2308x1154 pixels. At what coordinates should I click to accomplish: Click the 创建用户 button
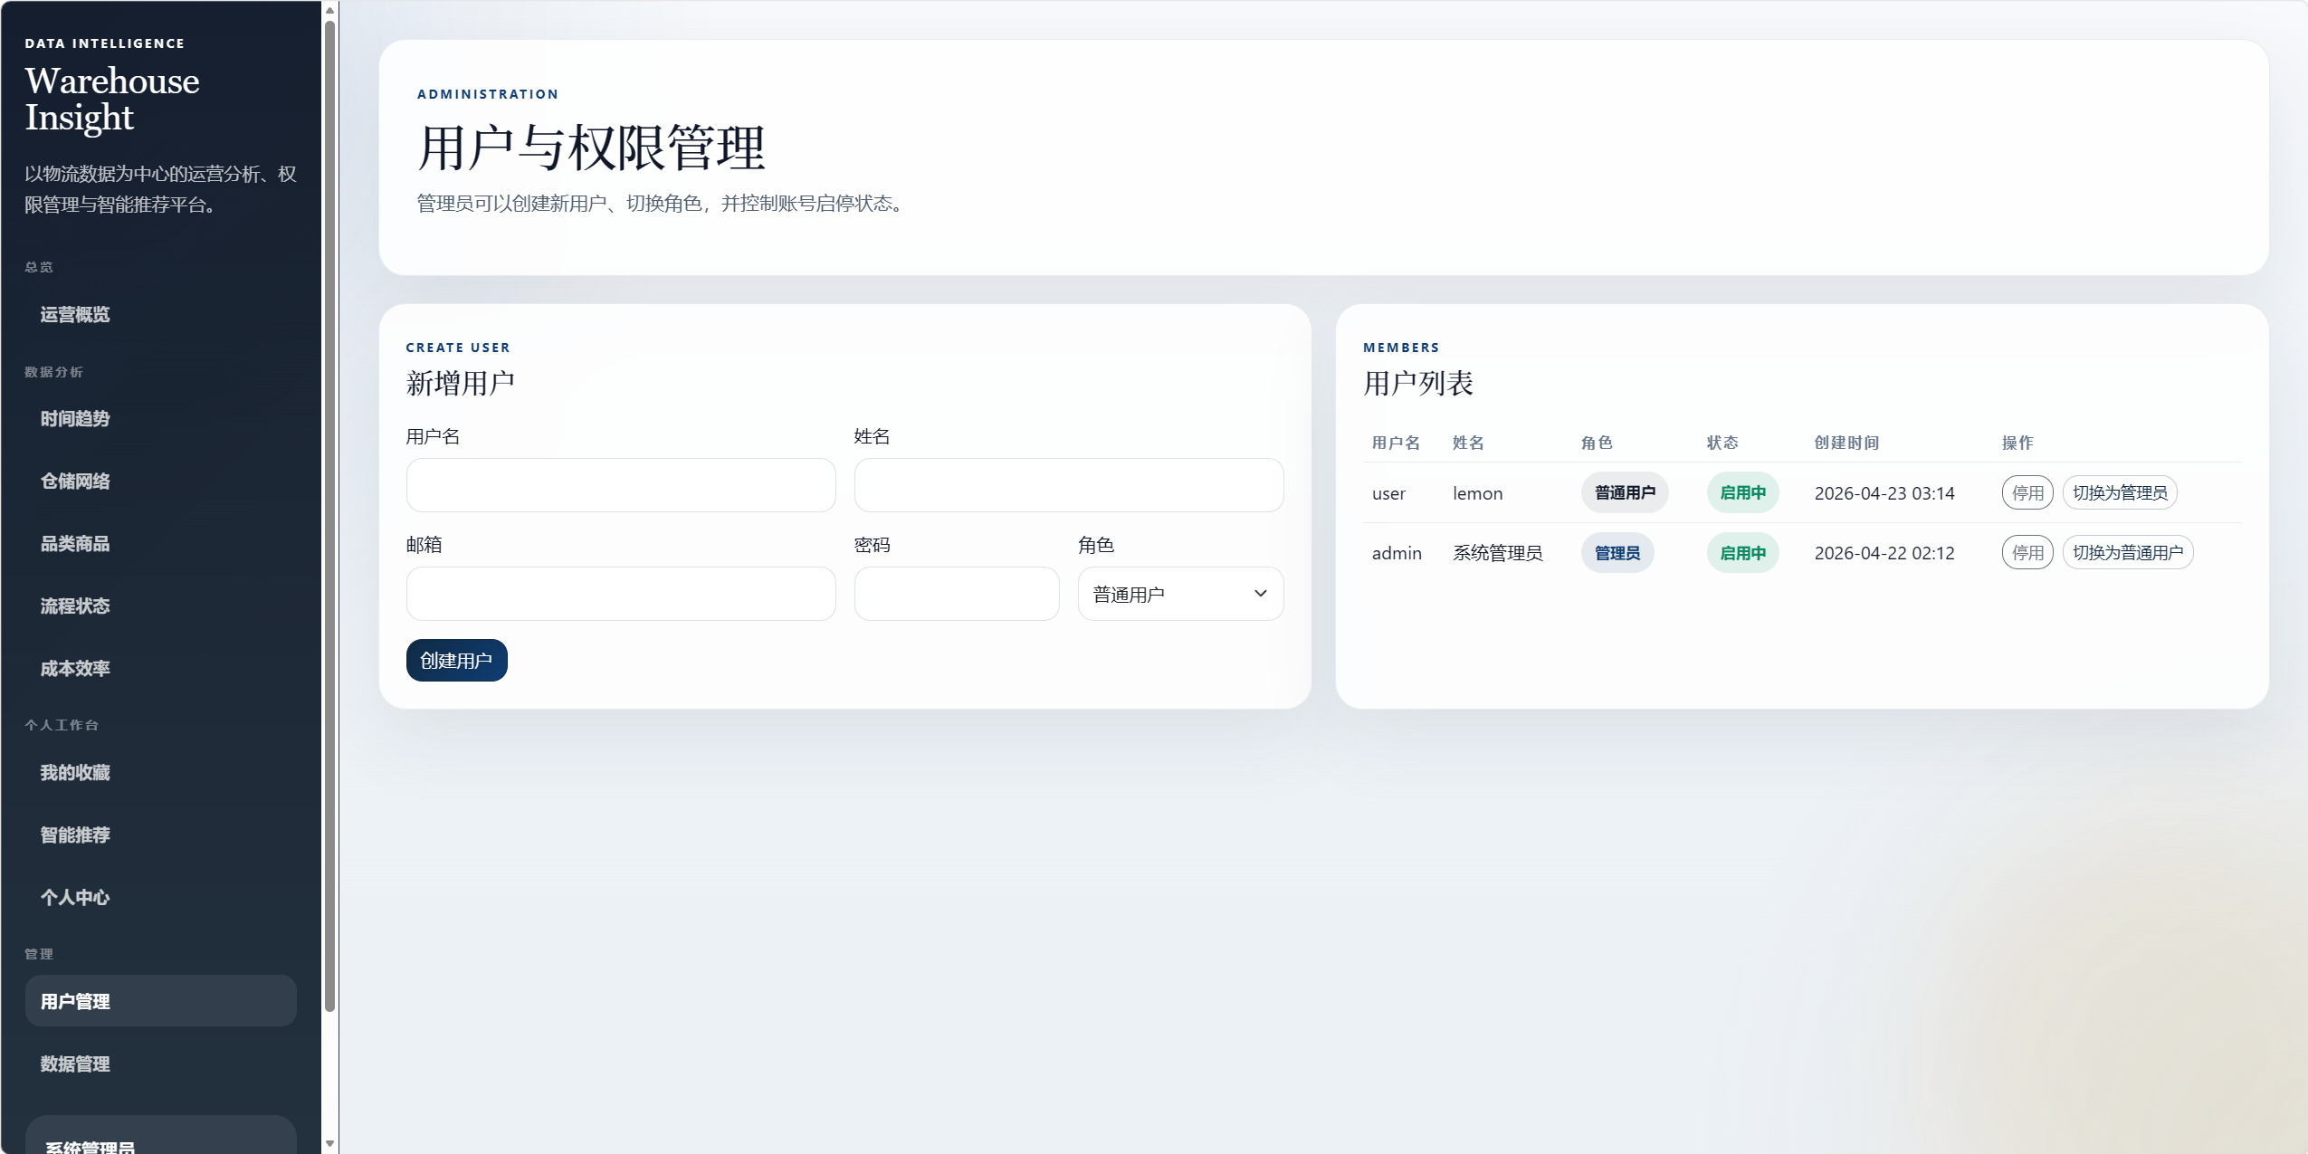point(456,661)
